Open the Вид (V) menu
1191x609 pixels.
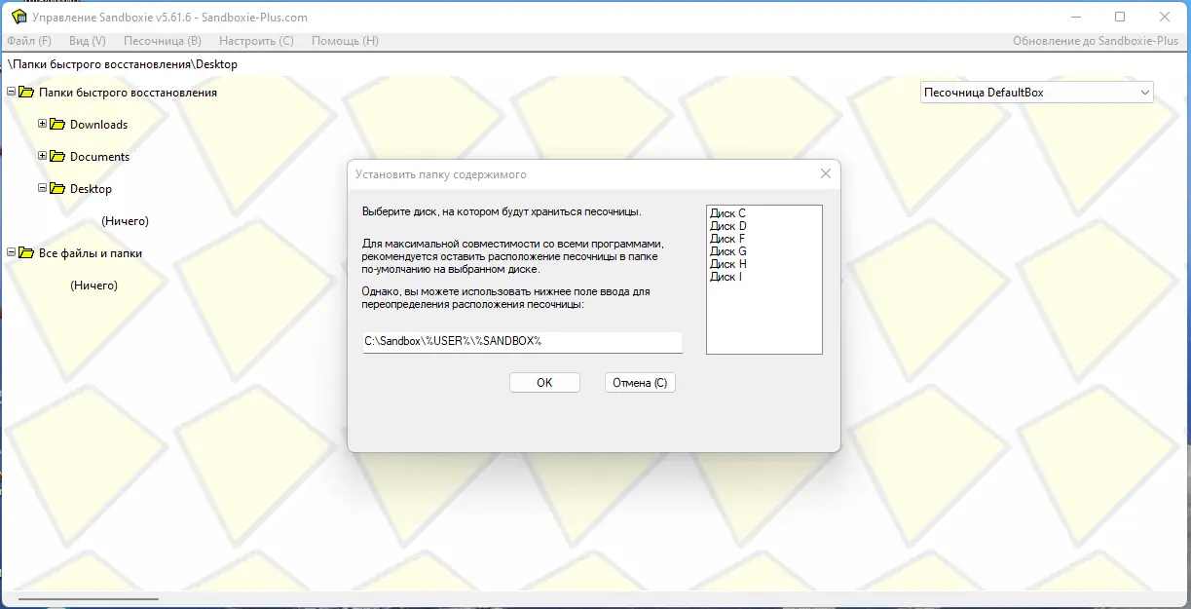coord(87,41)
